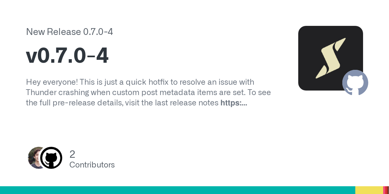Click the New Release 0.7.0-4 subtitle
The height and width of the screenshot is (194, 389).
click(69, 32)
